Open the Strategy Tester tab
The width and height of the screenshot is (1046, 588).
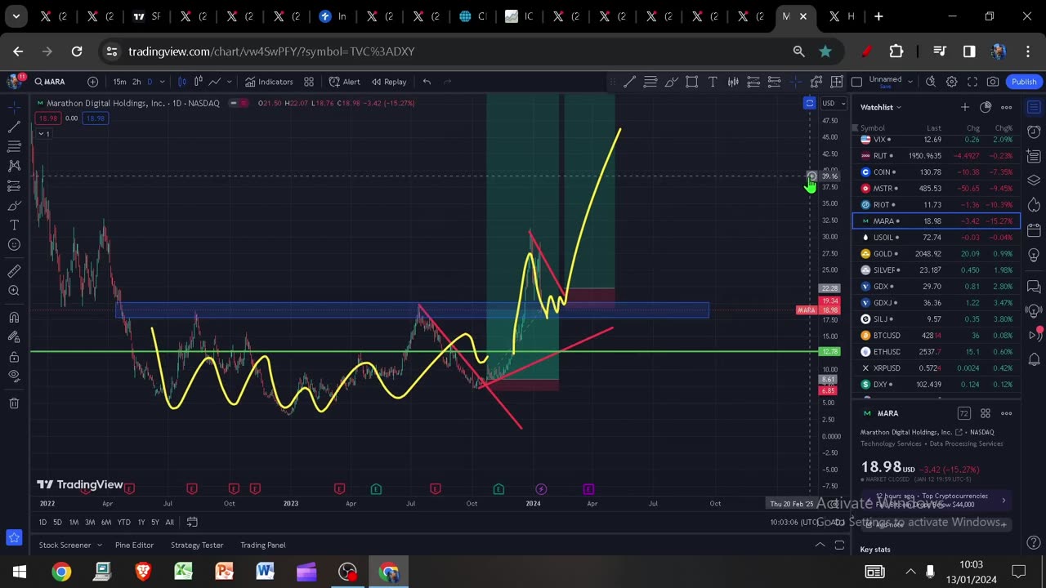tap(197, 545)
